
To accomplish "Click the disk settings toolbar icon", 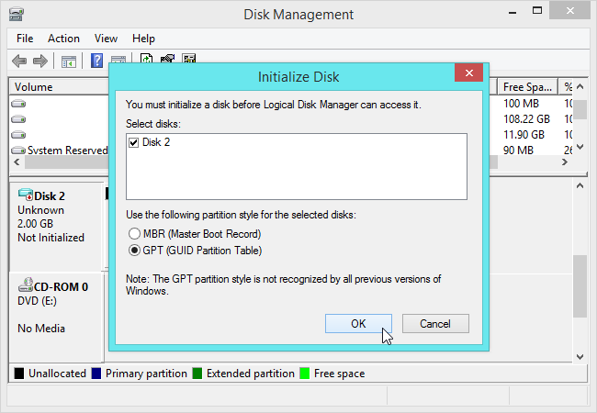I will (x=167, y=60).
